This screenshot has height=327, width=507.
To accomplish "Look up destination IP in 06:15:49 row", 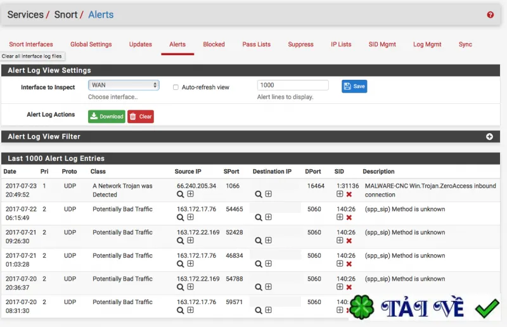I will pyautogui.click(x=259, y=217).
